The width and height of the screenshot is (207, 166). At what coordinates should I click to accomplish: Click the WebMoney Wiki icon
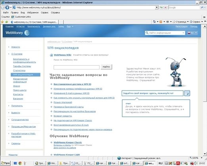(51, 55)
